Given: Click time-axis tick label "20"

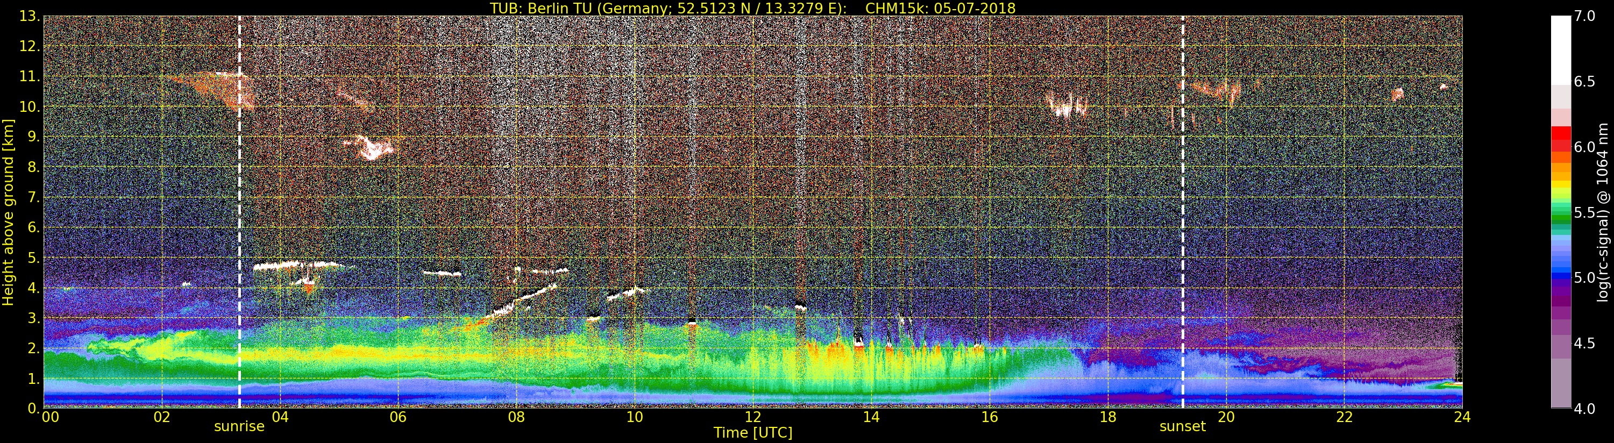Looking at the screenshot, I should pos(1226,417).
